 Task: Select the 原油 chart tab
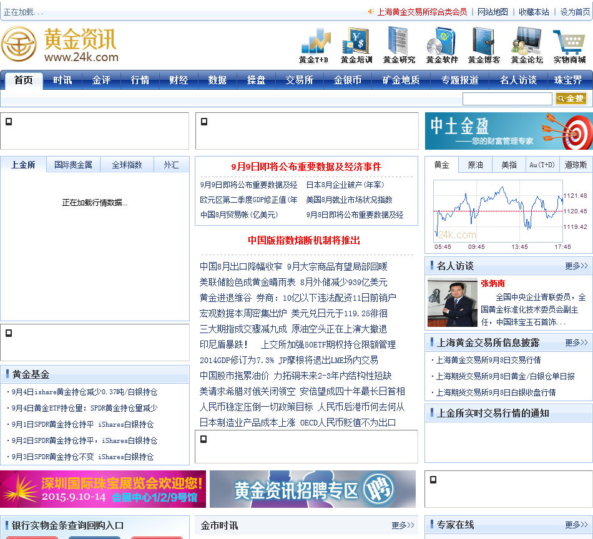point(475,165)
